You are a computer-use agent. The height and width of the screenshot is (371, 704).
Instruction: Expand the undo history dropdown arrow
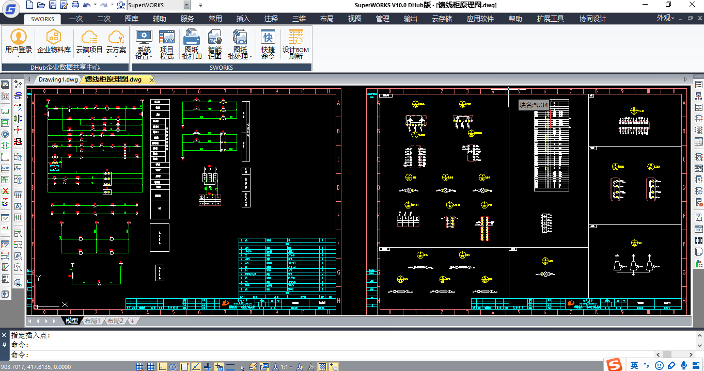95,5
